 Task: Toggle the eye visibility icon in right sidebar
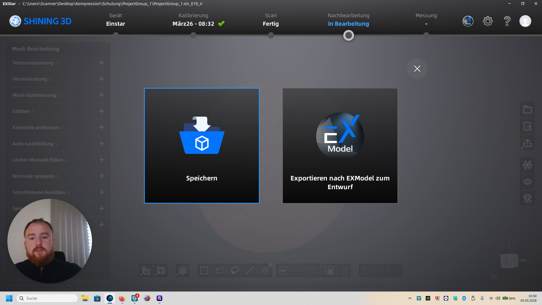pos(527,182)
